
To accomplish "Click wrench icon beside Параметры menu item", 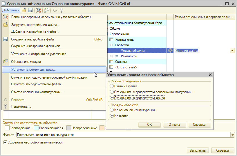I will point(6,107).
